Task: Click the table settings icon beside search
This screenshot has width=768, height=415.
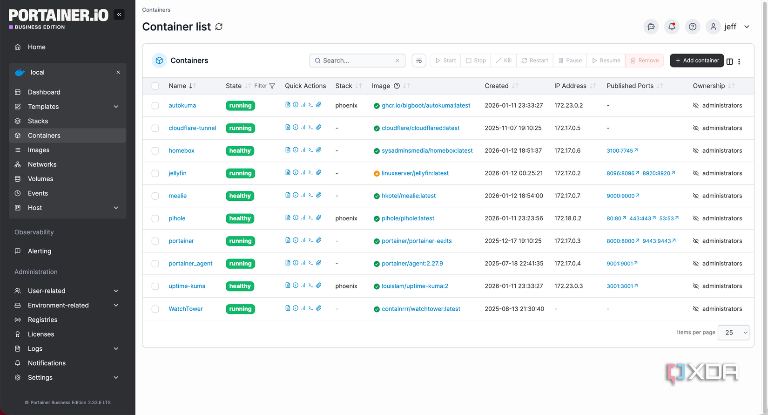Action: [x=419, y=61]
